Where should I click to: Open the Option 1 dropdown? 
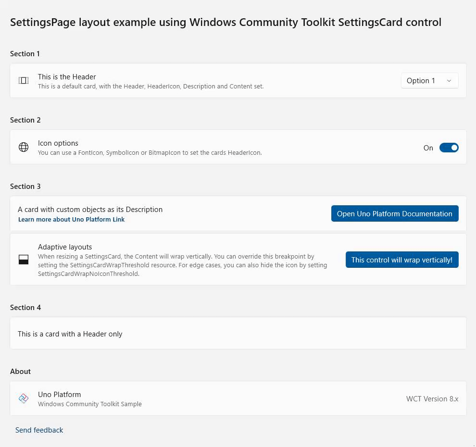(x=429, y=80)
